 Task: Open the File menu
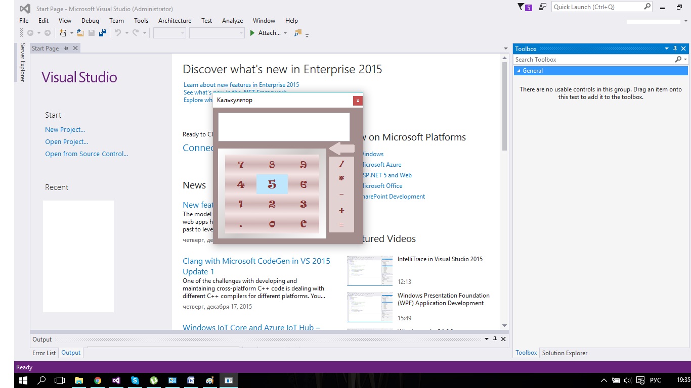pyautogui.click(x=24, y=21)
